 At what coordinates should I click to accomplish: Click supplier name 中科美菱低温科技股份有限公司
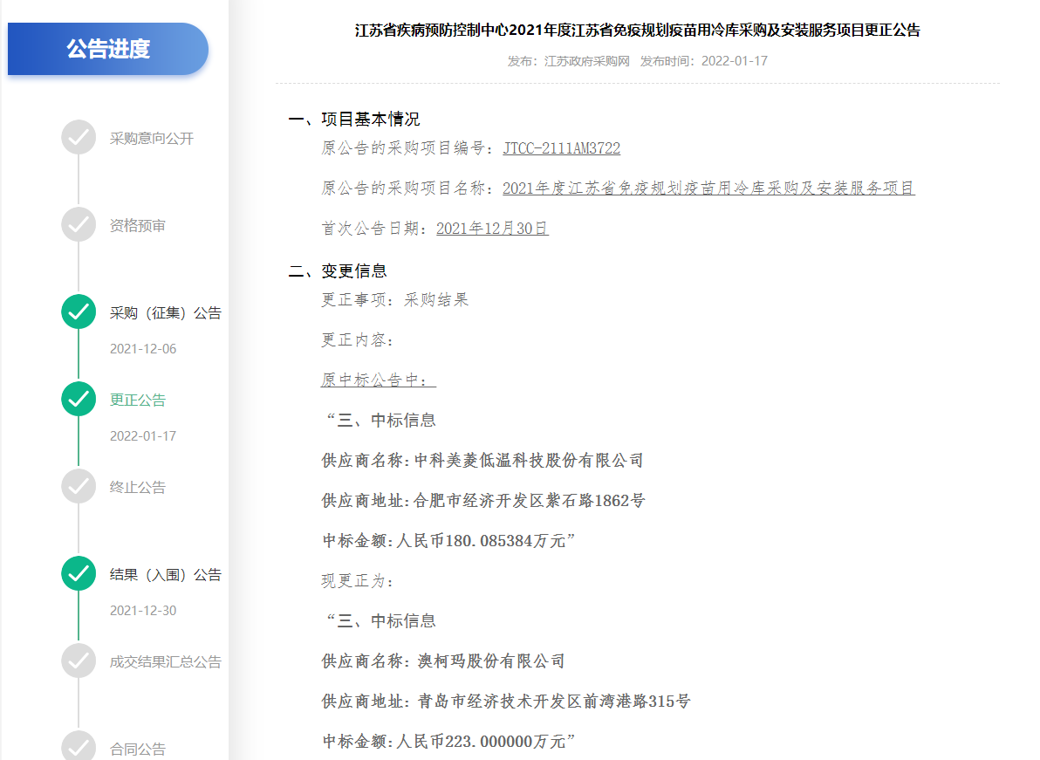point(529,460)
